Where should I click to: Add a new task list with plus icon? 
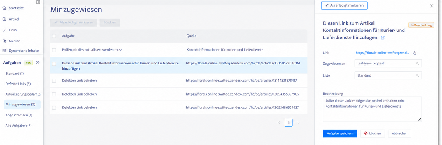pos(38,63)
